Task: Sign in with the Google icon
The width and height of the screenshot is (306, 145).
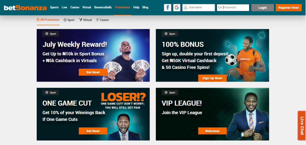Action: (x=177, y=7)
